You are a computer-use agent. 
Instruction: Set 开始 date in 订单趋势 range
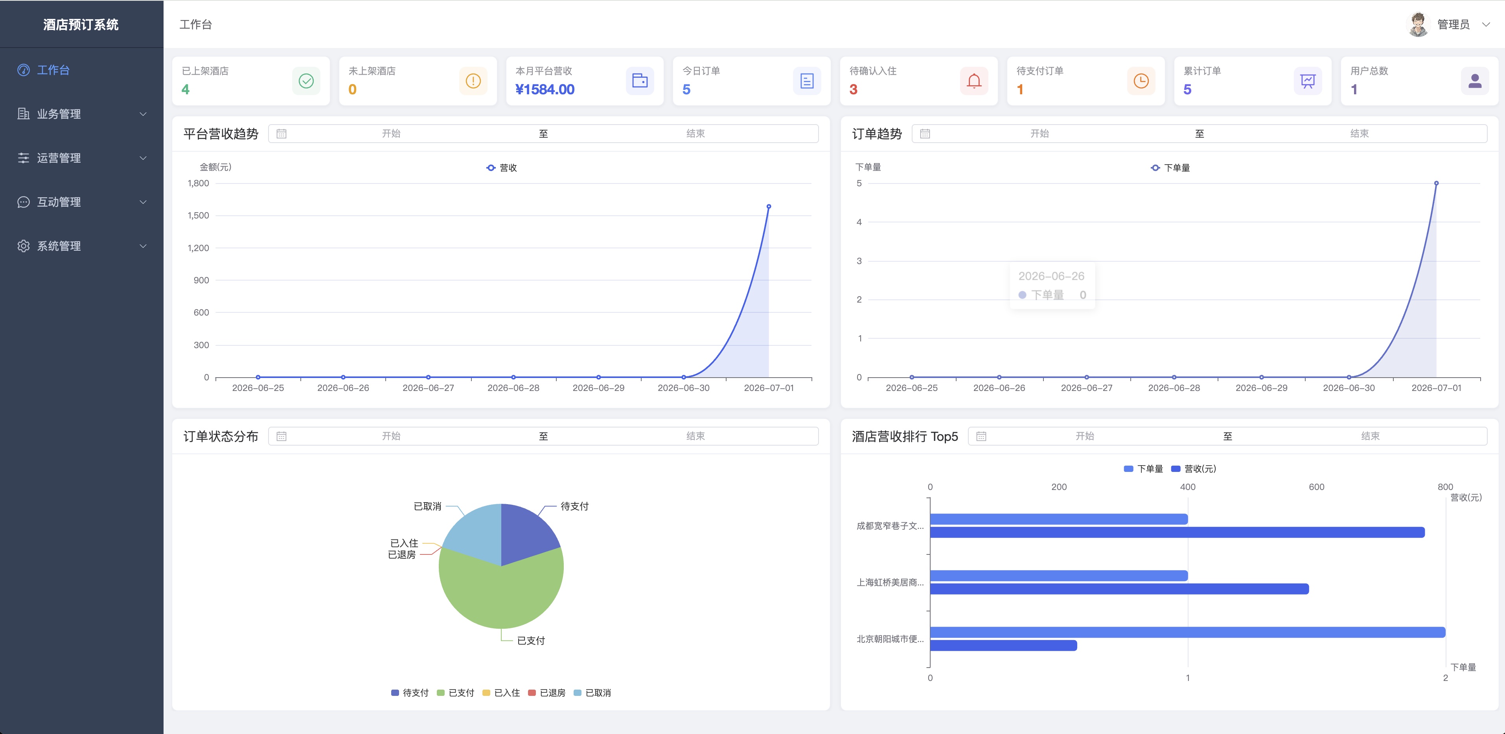[1040, 134]
